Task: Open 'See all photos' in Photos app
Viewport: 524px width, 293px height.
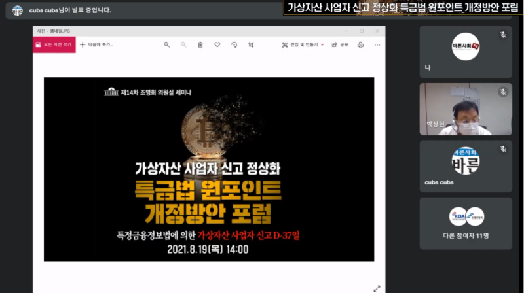Action: coord(54,44)
